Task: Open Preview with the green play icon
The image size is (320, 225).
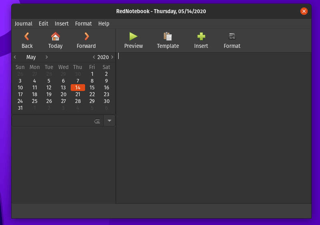Action: (x=133, y=37)
